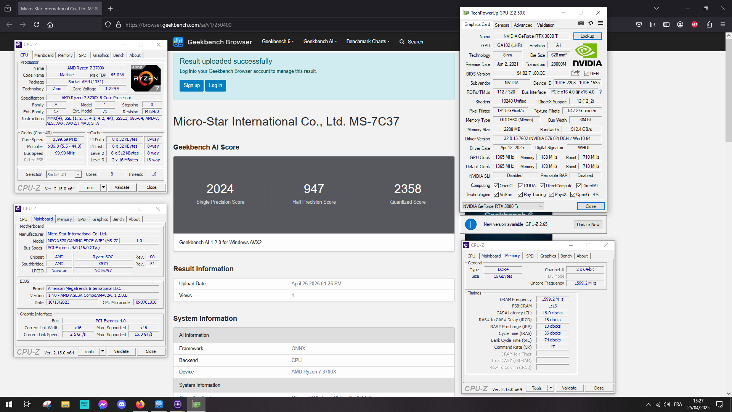Screen dimensions: 732x412
Task: Toggle the DirectML checkbox
Action: click(579, 186)
